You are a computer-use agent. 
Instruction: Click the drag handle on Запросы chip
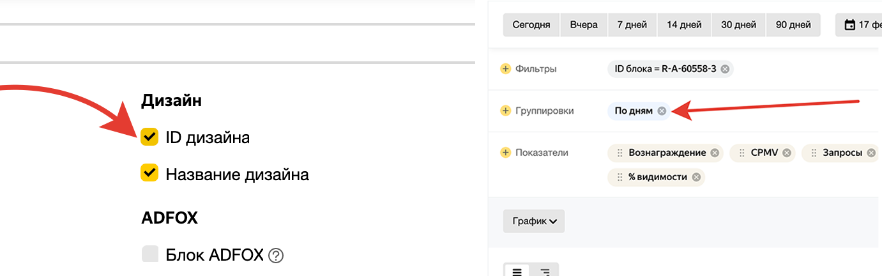coord(814,153)
